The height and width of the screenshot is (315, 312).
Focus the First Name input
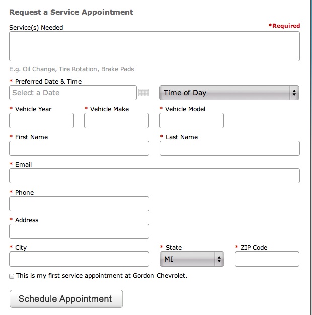pyautogui.click(x=79, y=148)
